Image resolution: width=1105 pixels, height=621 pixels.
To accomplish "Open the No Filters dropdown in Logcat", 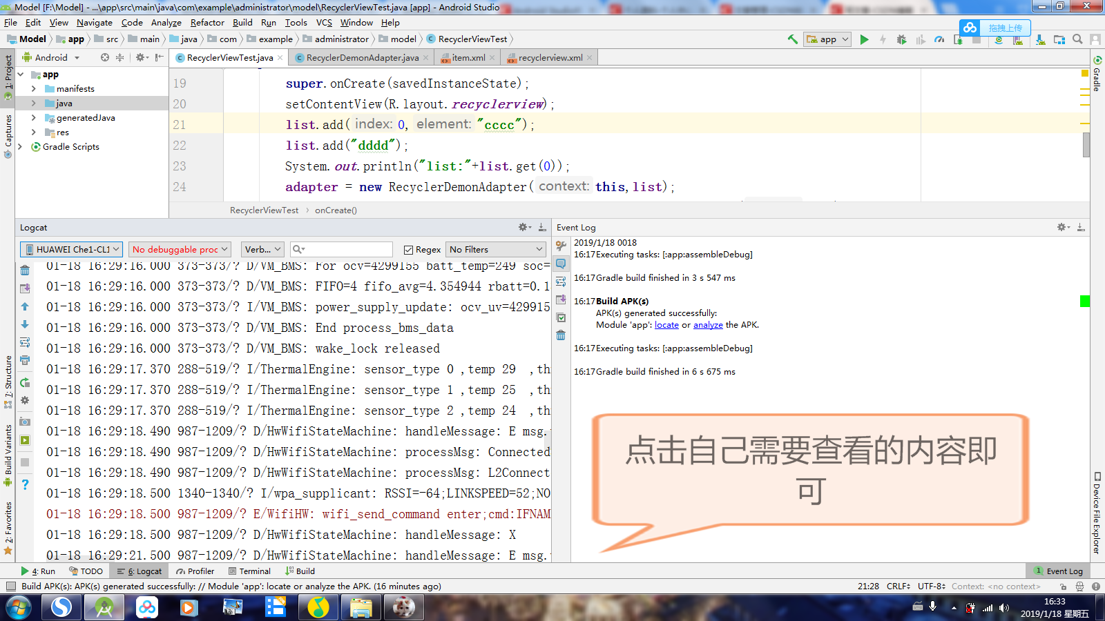I will (x=495, y=249).
